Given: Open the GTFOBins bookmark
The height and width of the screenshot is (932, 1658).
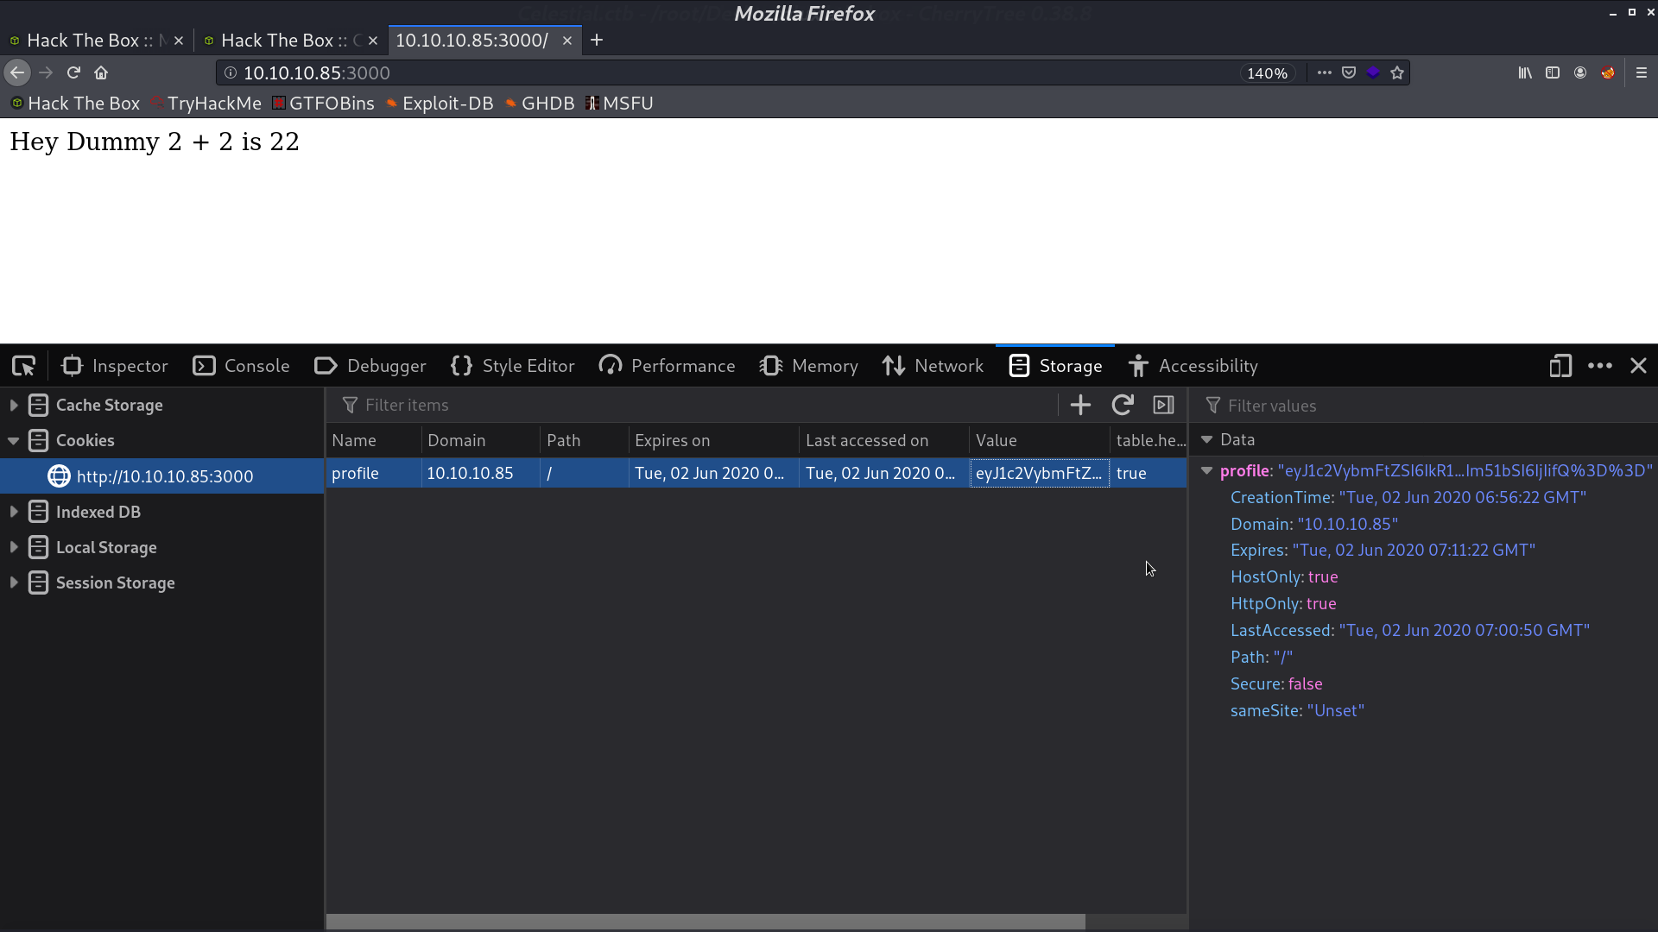Looking at the screenshot, I should tap(323, 103).
